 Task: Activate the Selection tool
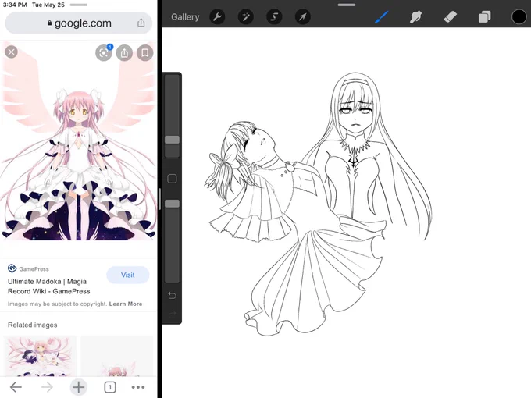[x=274, y=16]
